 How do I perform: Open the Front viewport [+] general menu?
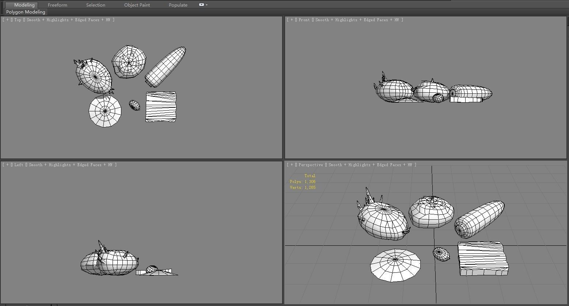click(292, 20)
